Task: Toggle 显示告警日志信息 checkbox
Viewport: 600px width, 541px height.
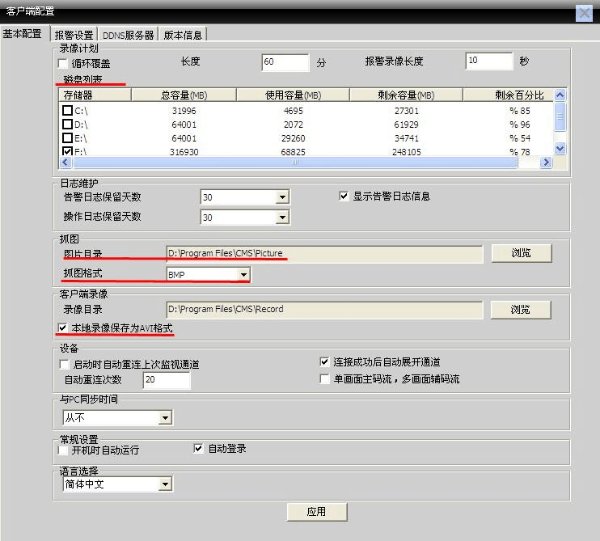Action: [x=344, y=197]
